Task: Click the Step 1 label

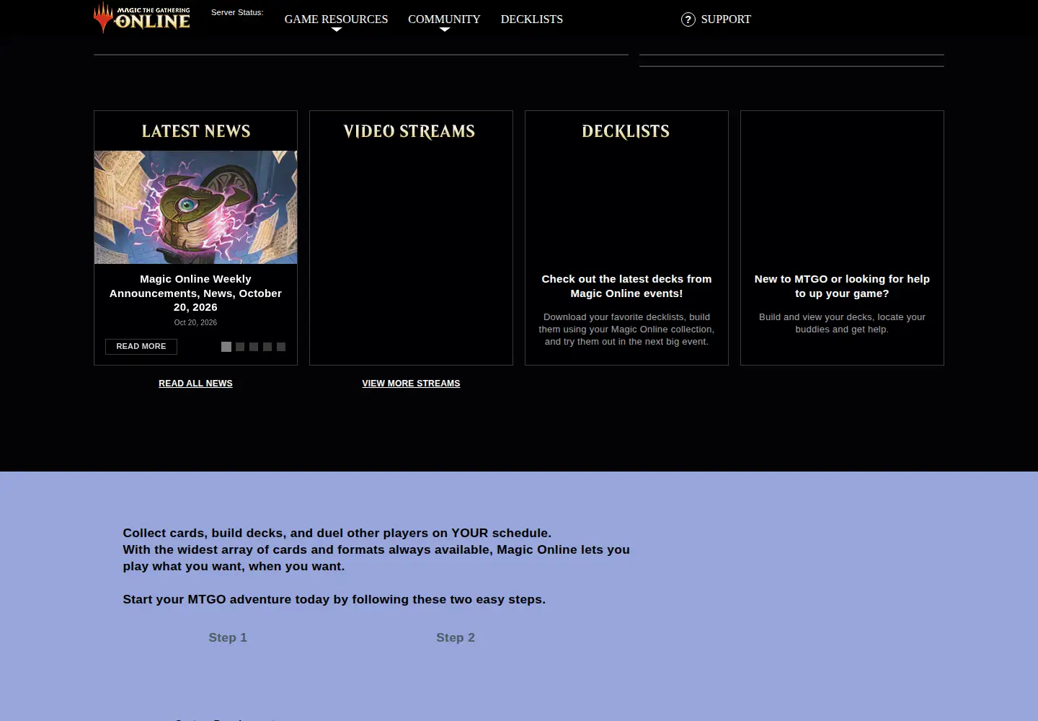Action: click(x=228, y=637)
